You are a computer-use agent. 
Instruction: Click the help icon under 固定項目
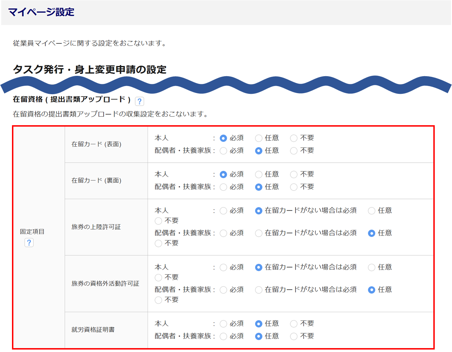coord(29,243)
